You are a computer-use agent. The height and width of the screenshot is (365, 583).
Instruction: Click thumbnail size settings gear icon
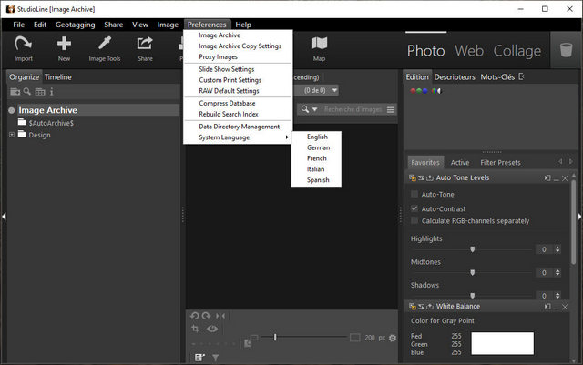coord(393,338)
